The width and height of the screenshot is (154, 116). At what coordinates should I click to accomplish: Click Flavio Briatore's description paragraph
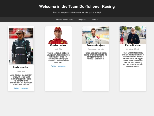[x=133, y=60]
